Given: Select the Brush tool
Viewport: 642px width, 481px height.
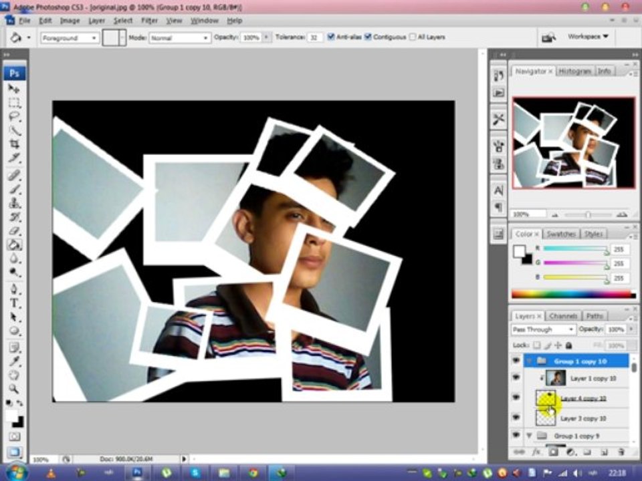Looking at the screenshot, I should (14, 189).
